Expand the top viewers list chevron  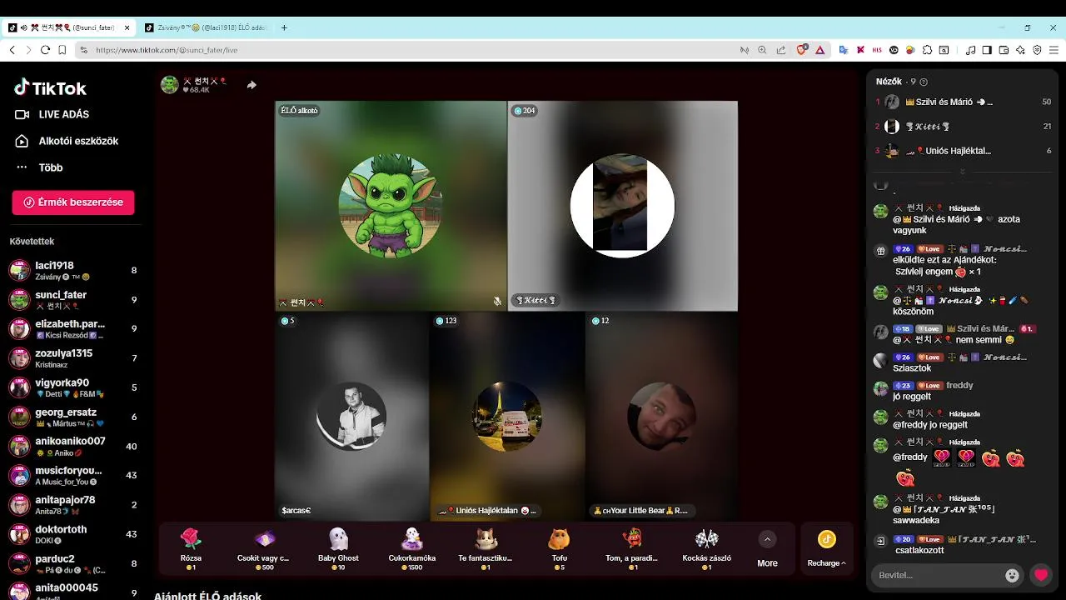962,171
